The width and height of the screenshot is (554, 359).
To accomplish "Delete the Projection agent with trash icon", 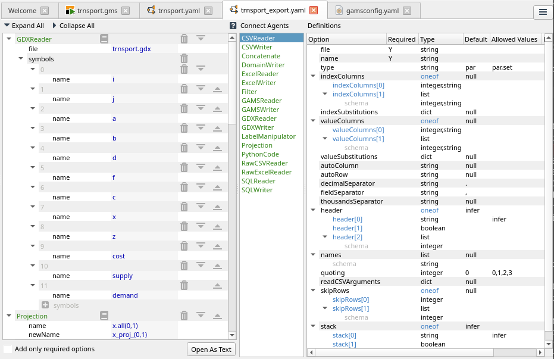I will tap(184, 316).
